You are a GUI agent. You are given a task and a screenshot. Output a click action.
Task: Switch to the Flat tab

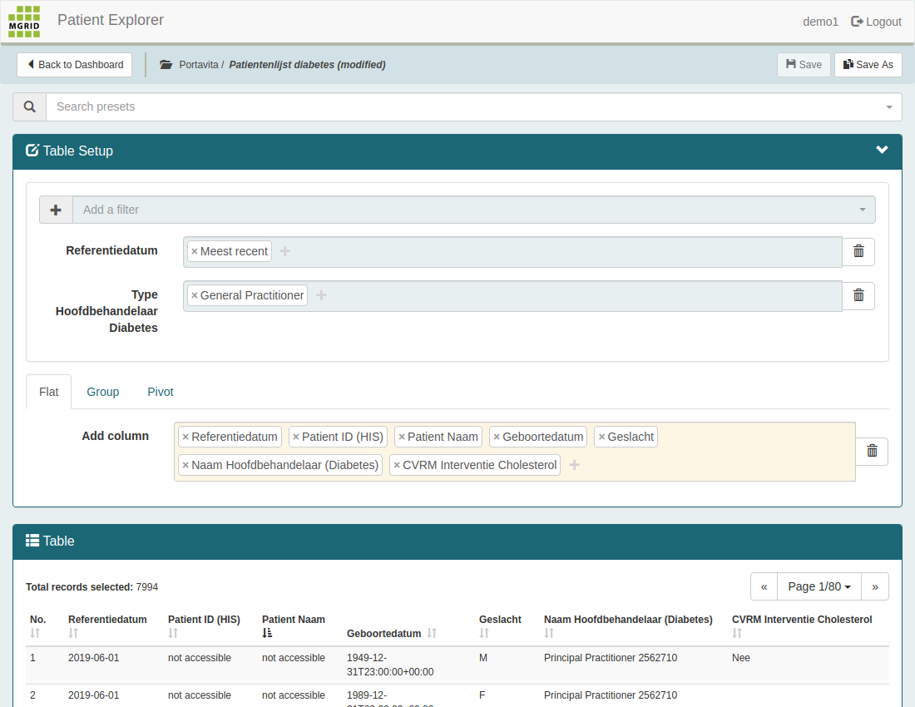tap(49, 392)
